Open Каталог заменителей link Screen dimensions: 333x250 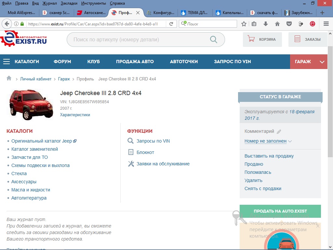click(34, 149)
